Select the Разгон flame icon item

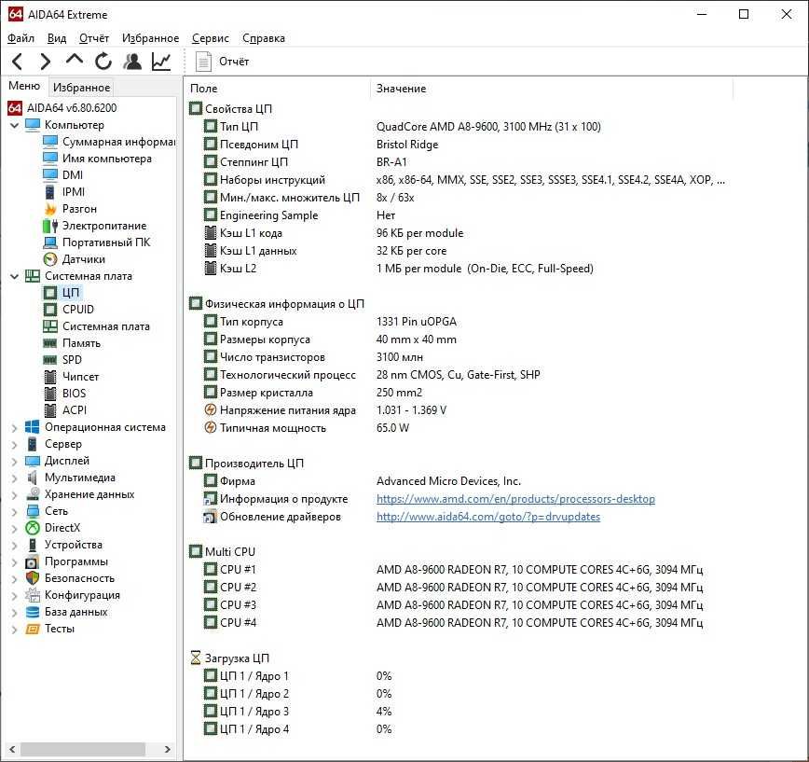coord(50,209)
